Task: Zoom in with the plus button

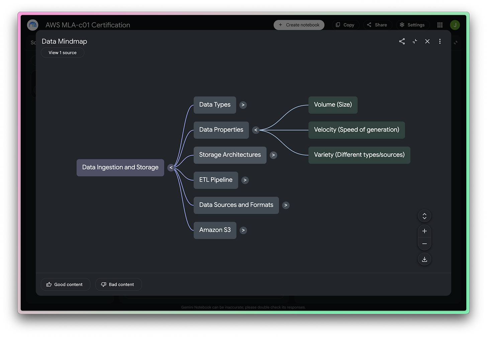Action: [424, 231]
